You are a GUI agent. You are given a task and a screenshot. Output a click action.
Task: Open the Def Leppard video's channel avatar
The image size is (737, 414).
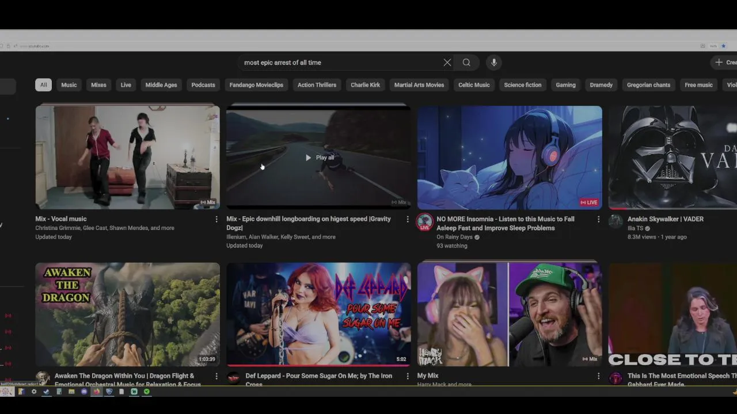(x=233, y=378)
